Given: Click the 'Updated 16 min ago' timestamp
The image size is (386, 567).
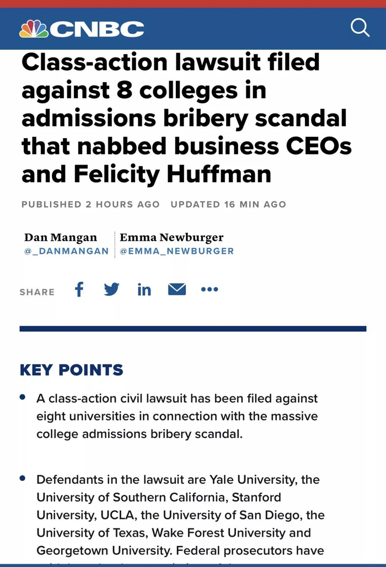Looking at the screenshot, I should coord(228,204).
